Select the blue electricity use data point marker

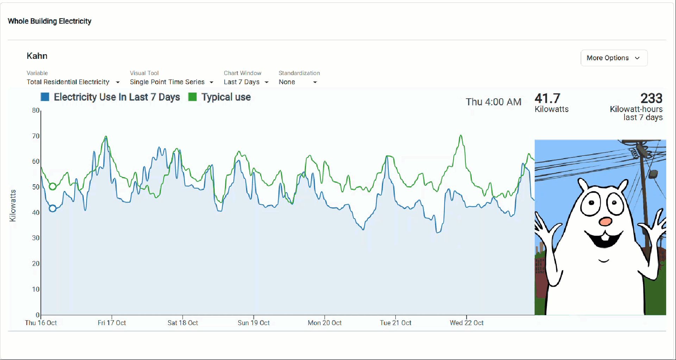coord(52,209)
